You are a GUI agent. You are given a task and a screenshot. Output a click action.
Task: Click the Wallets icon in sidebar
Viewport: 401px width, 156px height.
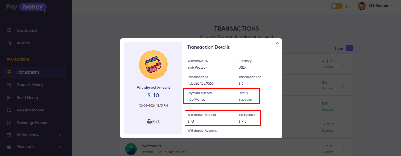(9, 43)
